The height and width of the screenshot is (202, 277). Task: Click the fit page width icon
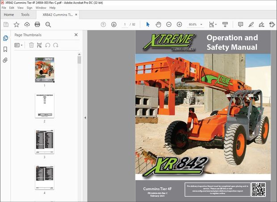pyautogui.click(x=212, y=25)
